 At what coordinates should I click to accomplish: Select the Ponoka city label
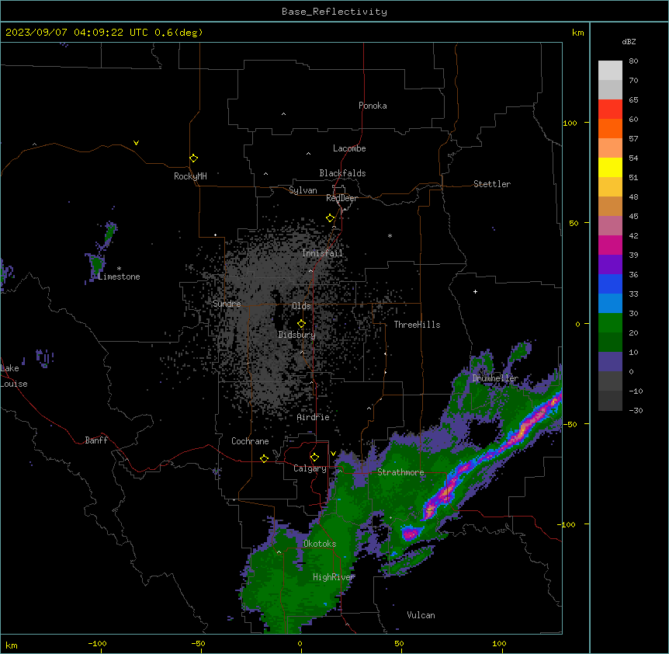373,106
